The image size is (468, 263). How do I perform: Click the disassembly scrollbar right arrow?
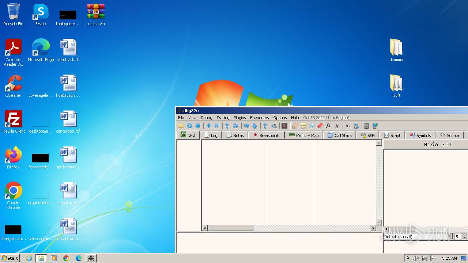[x=373, y=228]
